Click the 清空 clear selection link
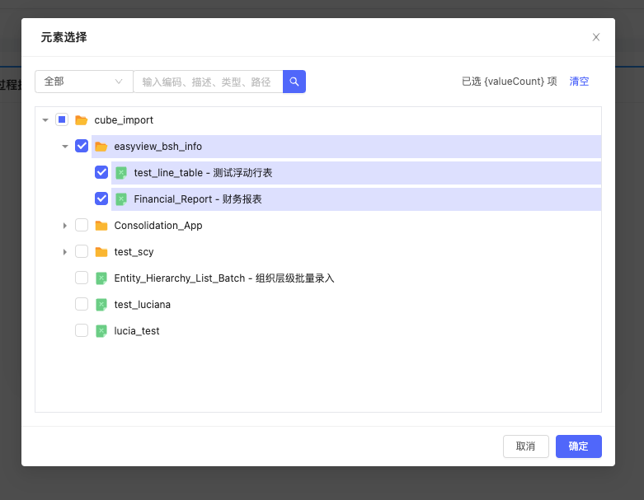The image size is (644, 500). tap(579, 82)
